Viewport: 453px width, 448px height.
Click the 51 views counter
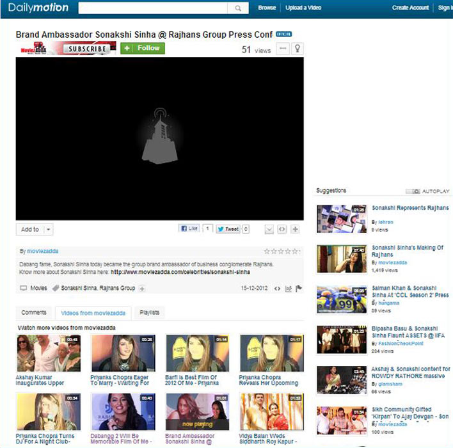257,50
